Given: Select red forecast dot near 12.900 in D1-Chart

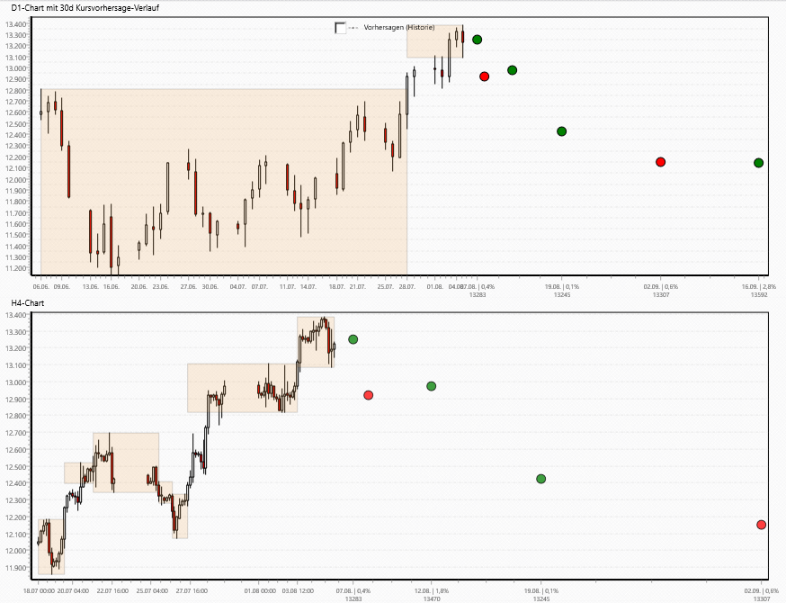Looking at the screenshot, I should [x=484, y=76].
